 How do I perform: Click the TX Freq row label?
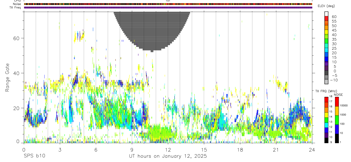click(x=15, y=7)
